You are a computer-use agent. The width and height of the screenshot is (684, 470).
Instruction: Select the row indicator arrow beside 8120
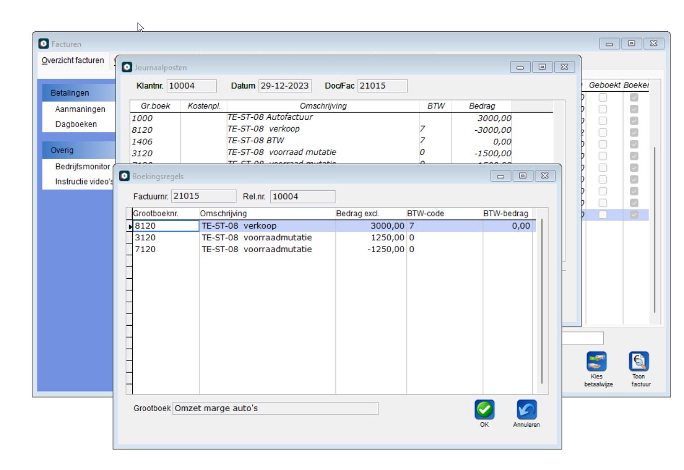[130, 226]
